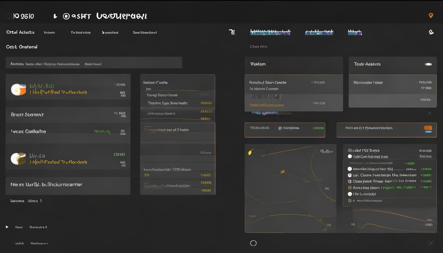The height and width of the screenshot is (253, 443).
Task: Click the first long waveform strip
Action: (270, 32)
